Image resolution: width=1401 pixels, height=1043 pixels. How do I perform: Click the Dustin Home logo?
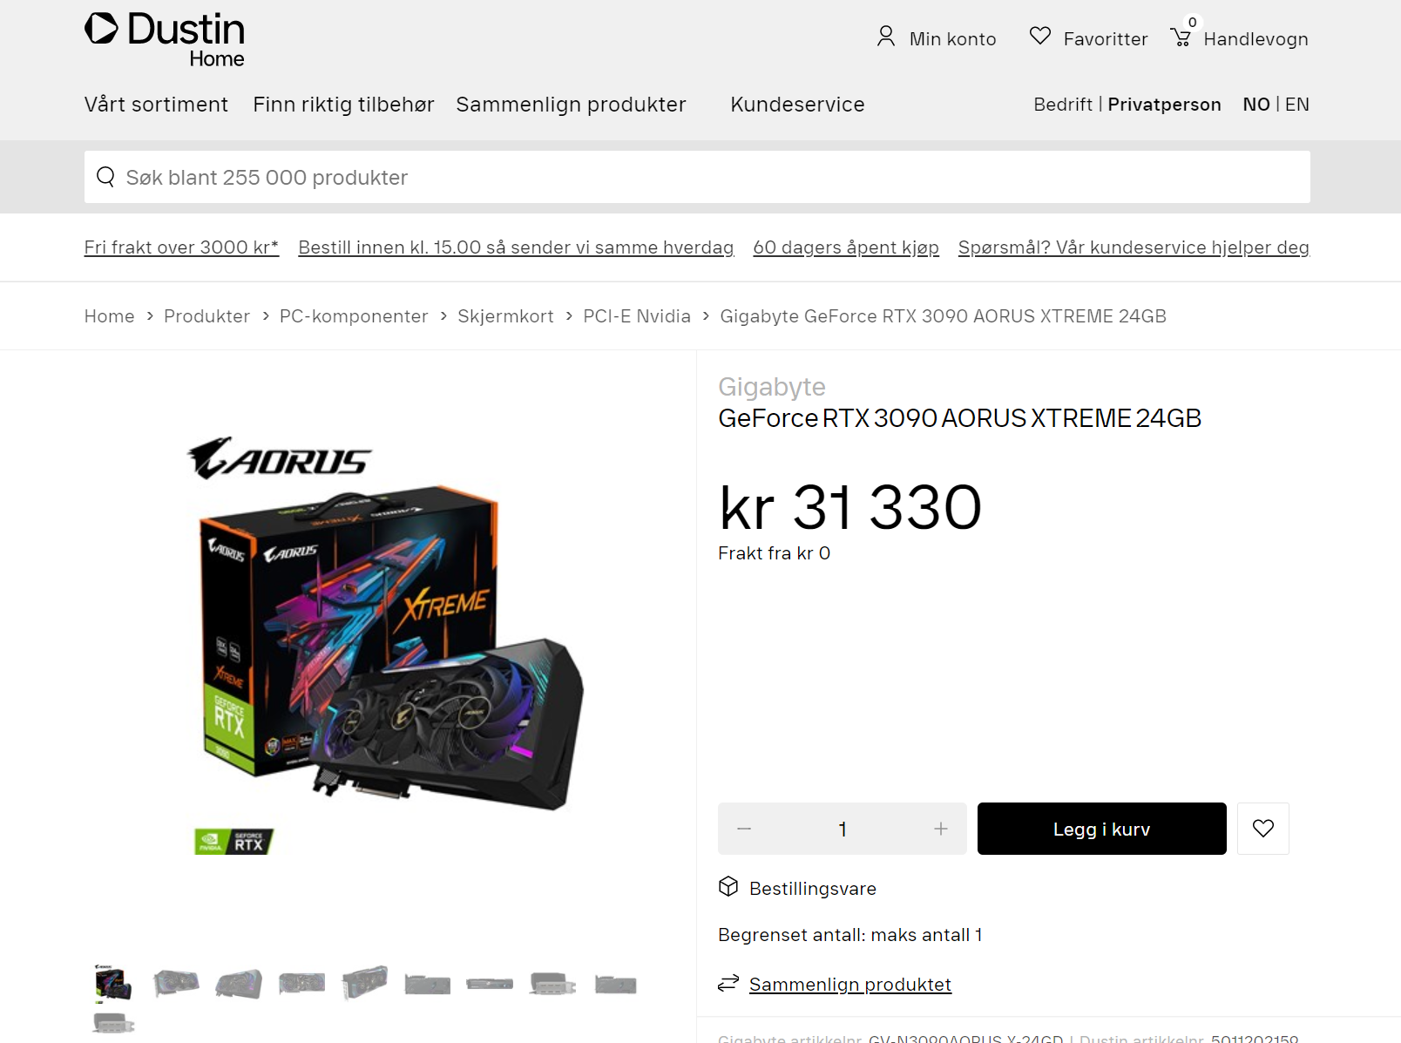click(165, 39)
